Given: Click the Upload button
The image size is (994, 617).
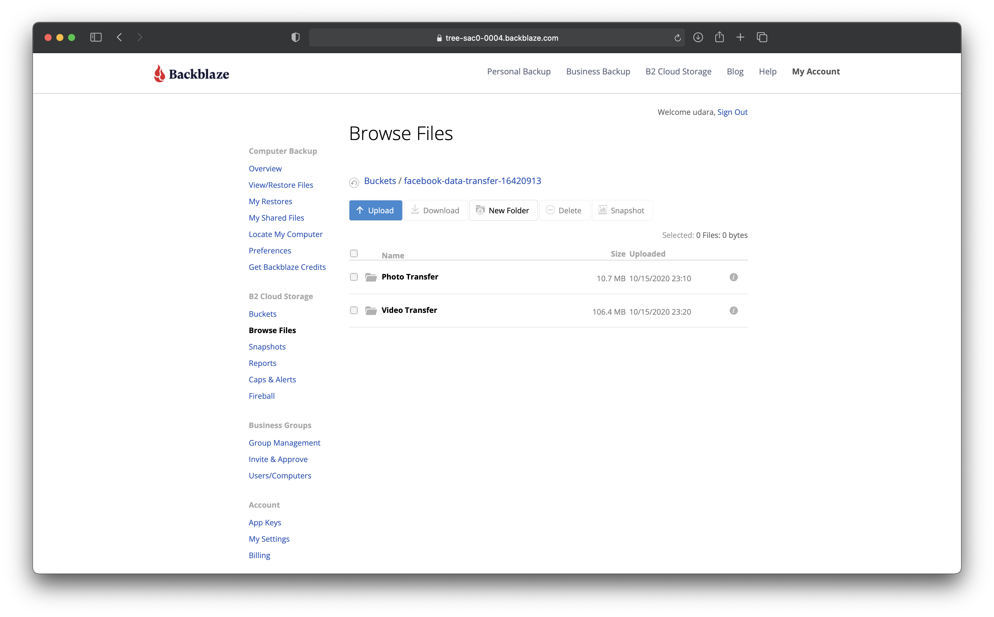Looking at the screenshot, I should [x=376, y=210].
